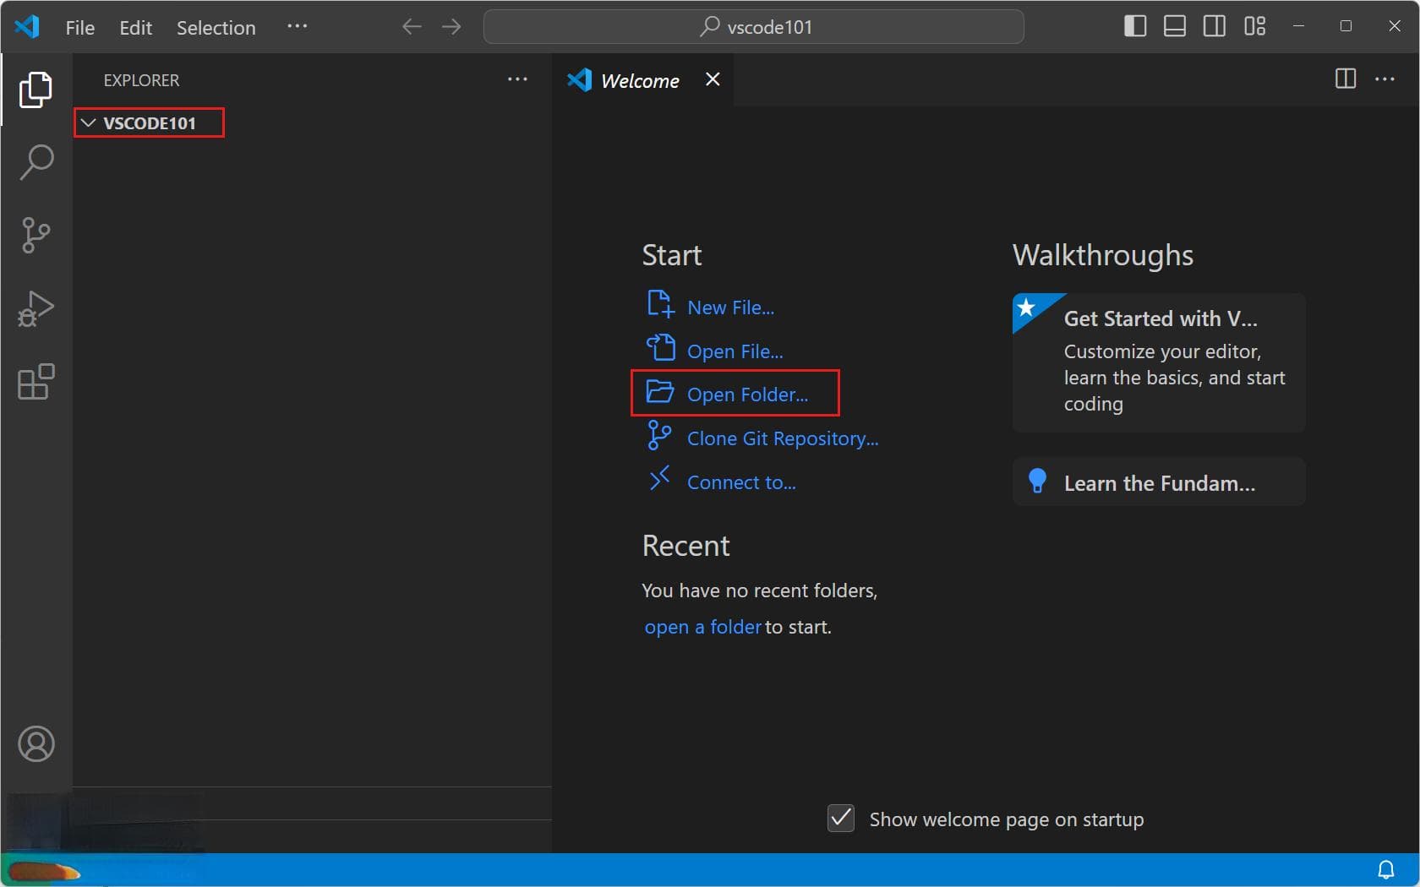Open editor More Actions ellipsis

pos(1384,79)
